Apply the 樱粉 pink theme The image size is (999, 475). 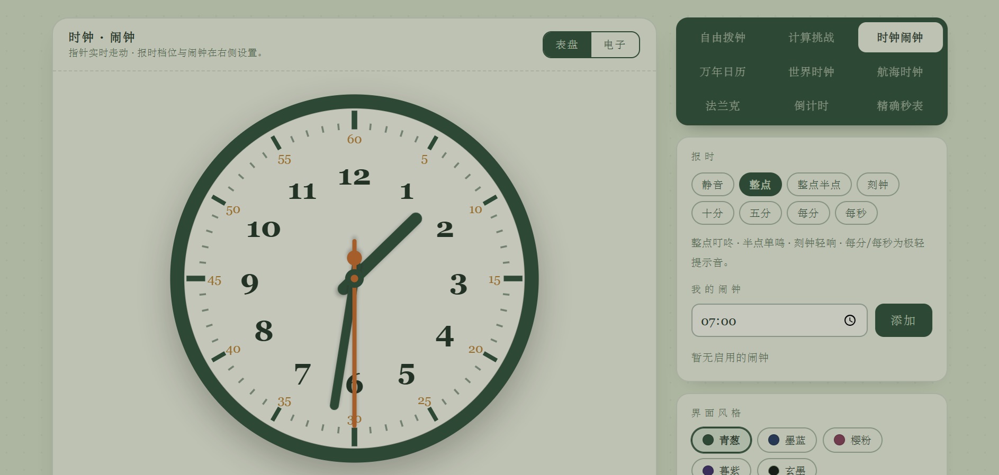tap(852, 440)
